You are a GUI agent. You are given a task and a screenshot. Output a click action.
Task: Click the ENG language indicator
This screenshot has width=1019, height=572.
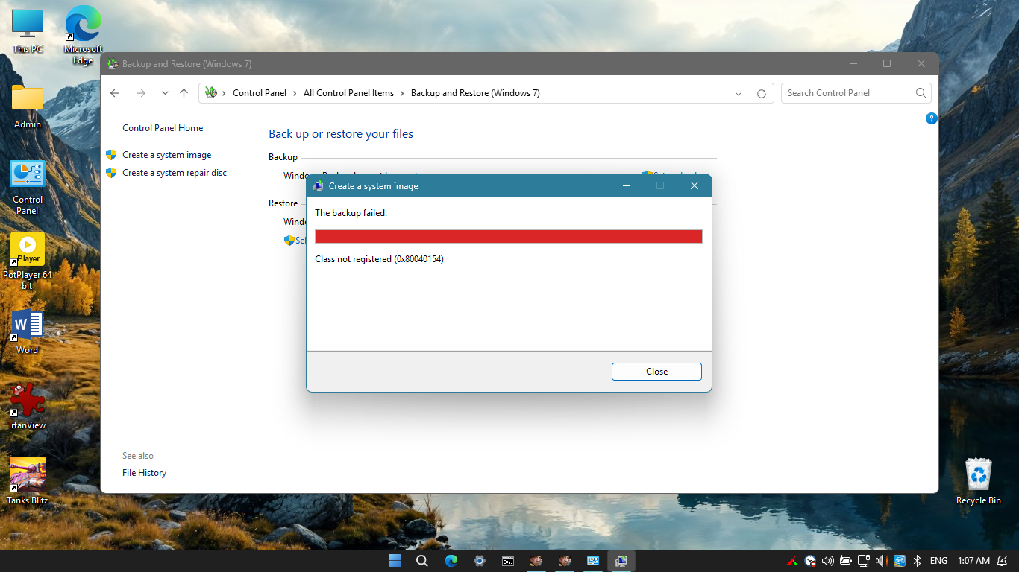[938, 561]
